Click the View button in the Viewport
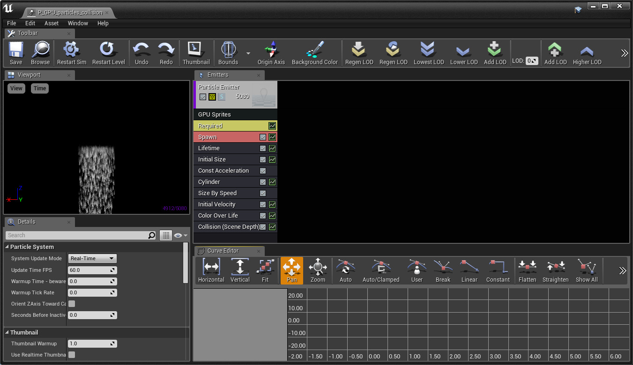Screen dimensions: 633x365 point(16,88)
